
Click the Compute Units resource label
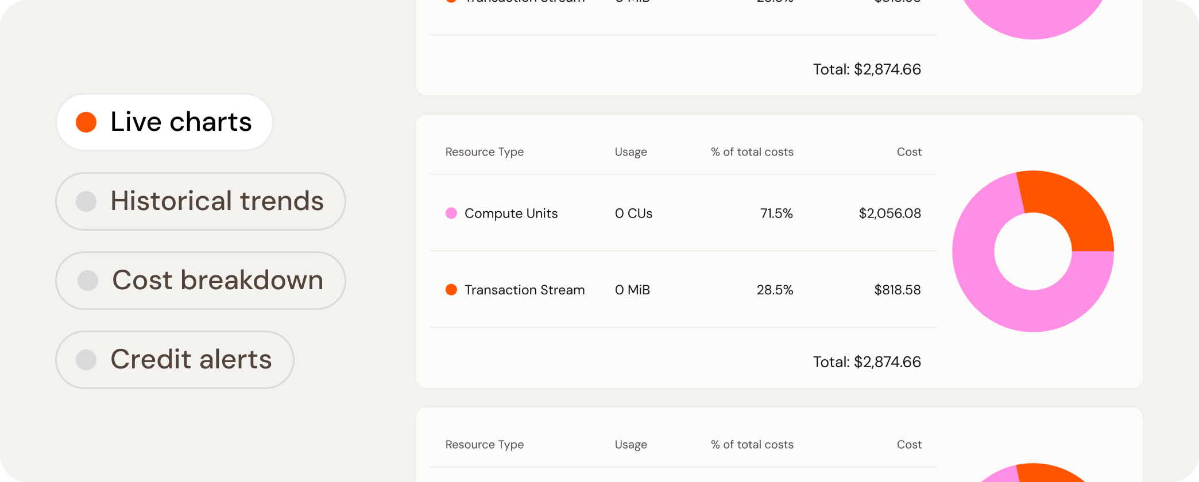coord(511,213)
